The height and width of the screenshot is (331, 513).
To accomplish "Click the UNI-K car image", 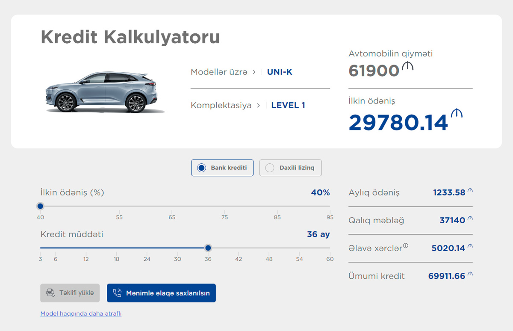I will pyautogui.click(x=104, y=92).
